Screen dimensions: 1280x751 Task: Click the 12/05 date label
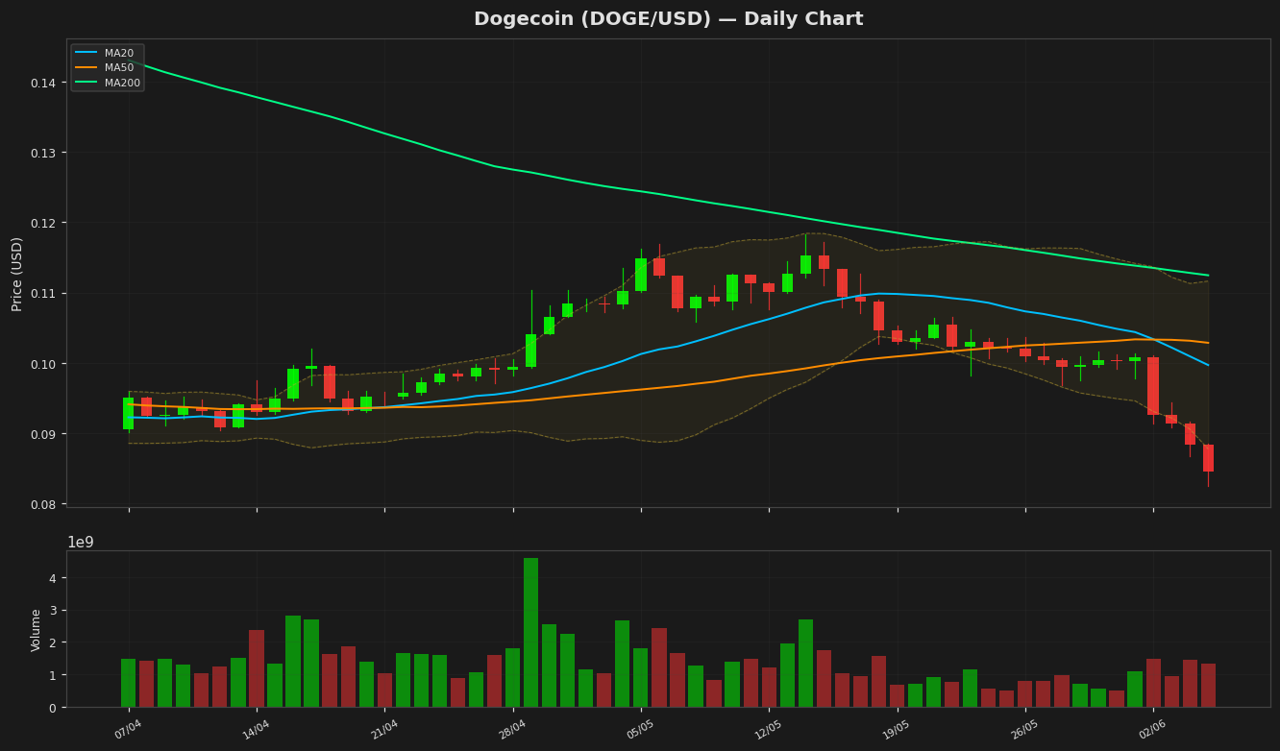coord(769,729)
